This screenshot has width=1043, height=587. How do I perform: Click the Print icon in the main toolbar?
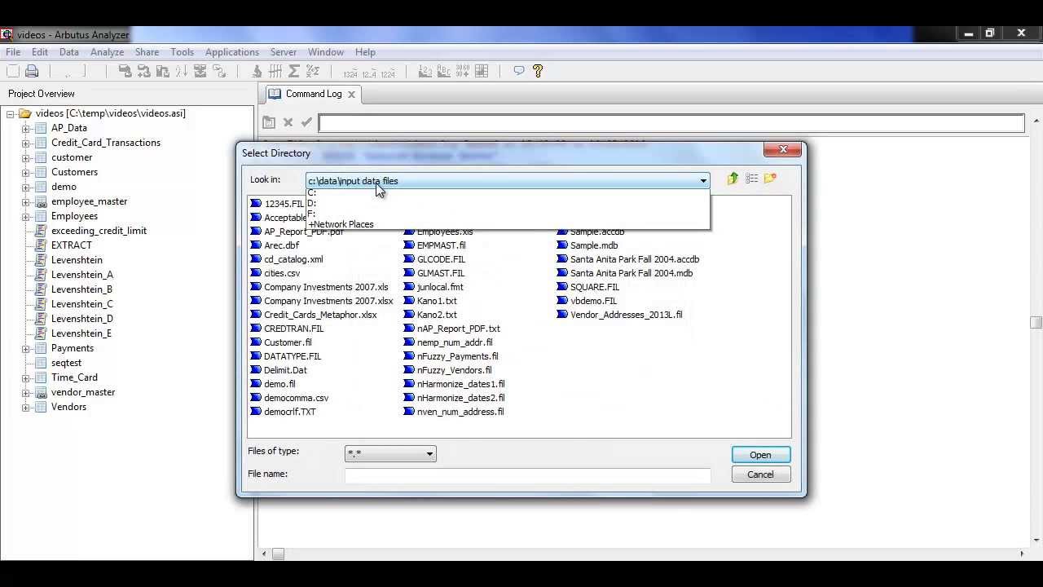click(32, 71)
